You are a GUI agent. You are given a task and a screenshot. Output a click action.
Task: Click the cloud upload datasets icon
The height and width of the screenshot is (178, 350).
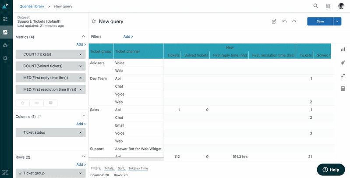point(5,45)
